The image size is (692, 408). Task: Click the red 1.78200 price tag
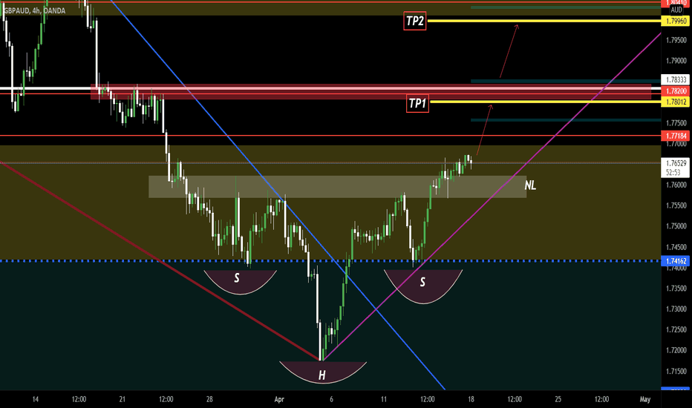675,91
